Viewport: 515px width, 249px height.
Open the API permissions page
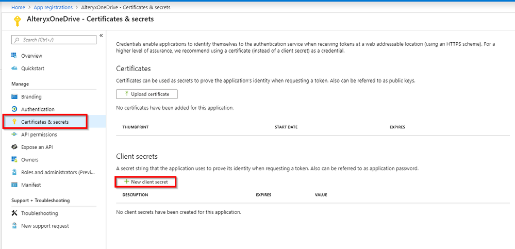[x=39, y=135]
